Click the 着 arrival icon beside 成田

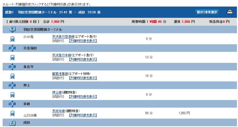12,123
